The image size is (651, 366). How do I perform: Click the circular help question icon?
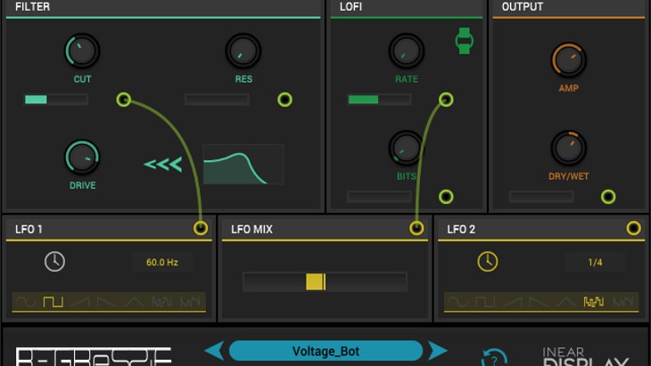[x=494, y=358]
